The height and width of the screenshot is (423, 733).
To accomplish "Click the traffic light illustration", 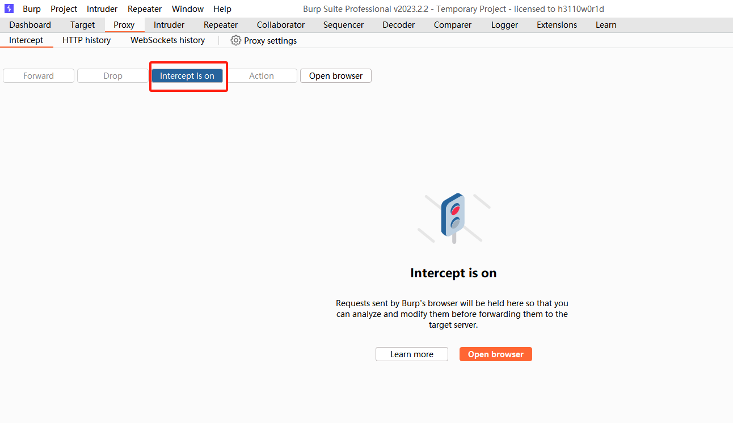I will click(x=454, y=218).
